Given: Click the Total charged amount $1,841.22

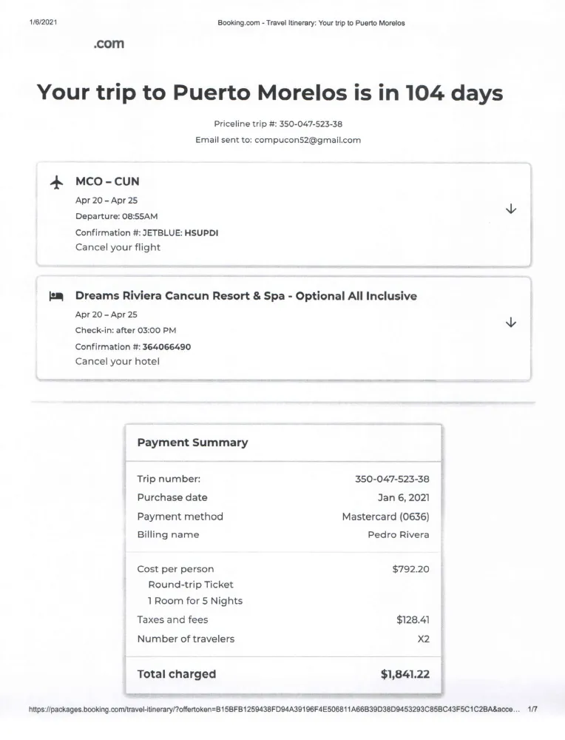Looking at the screenshot, I should (x=405, y=674).
